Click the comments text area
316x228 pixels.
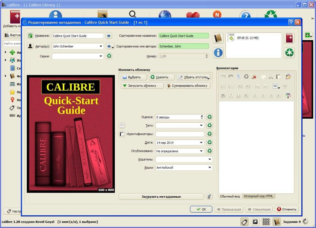pyautogui.click(x=256, y=147)
